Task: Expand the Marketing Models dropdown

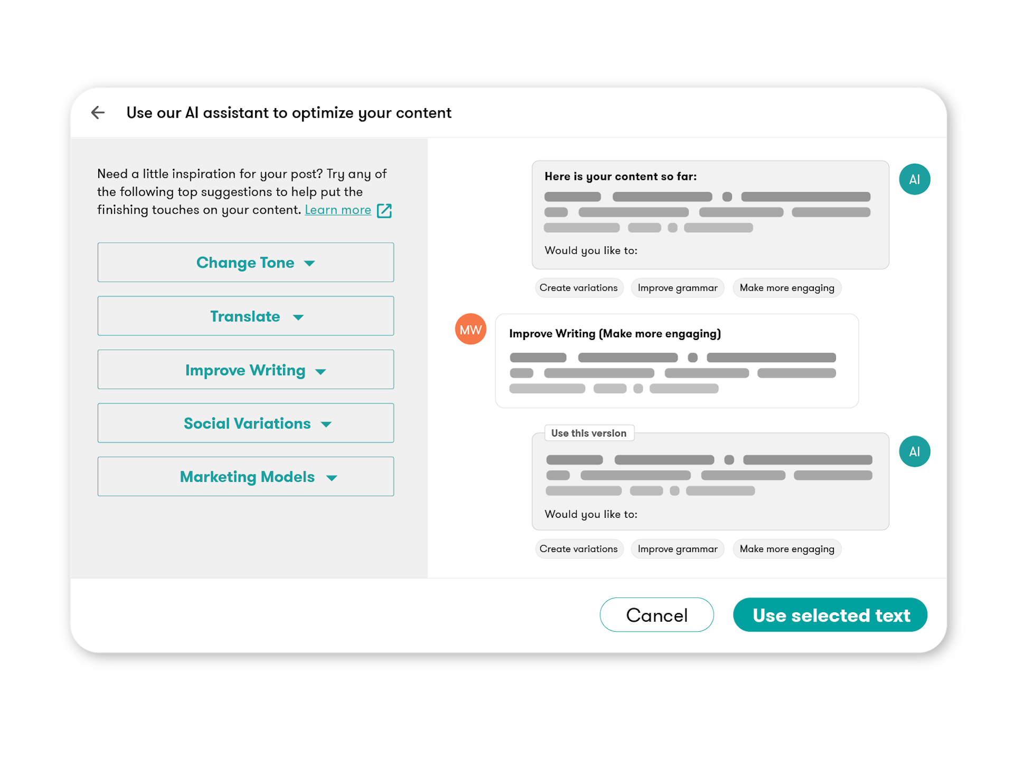Action: click(x=246, y=477)
